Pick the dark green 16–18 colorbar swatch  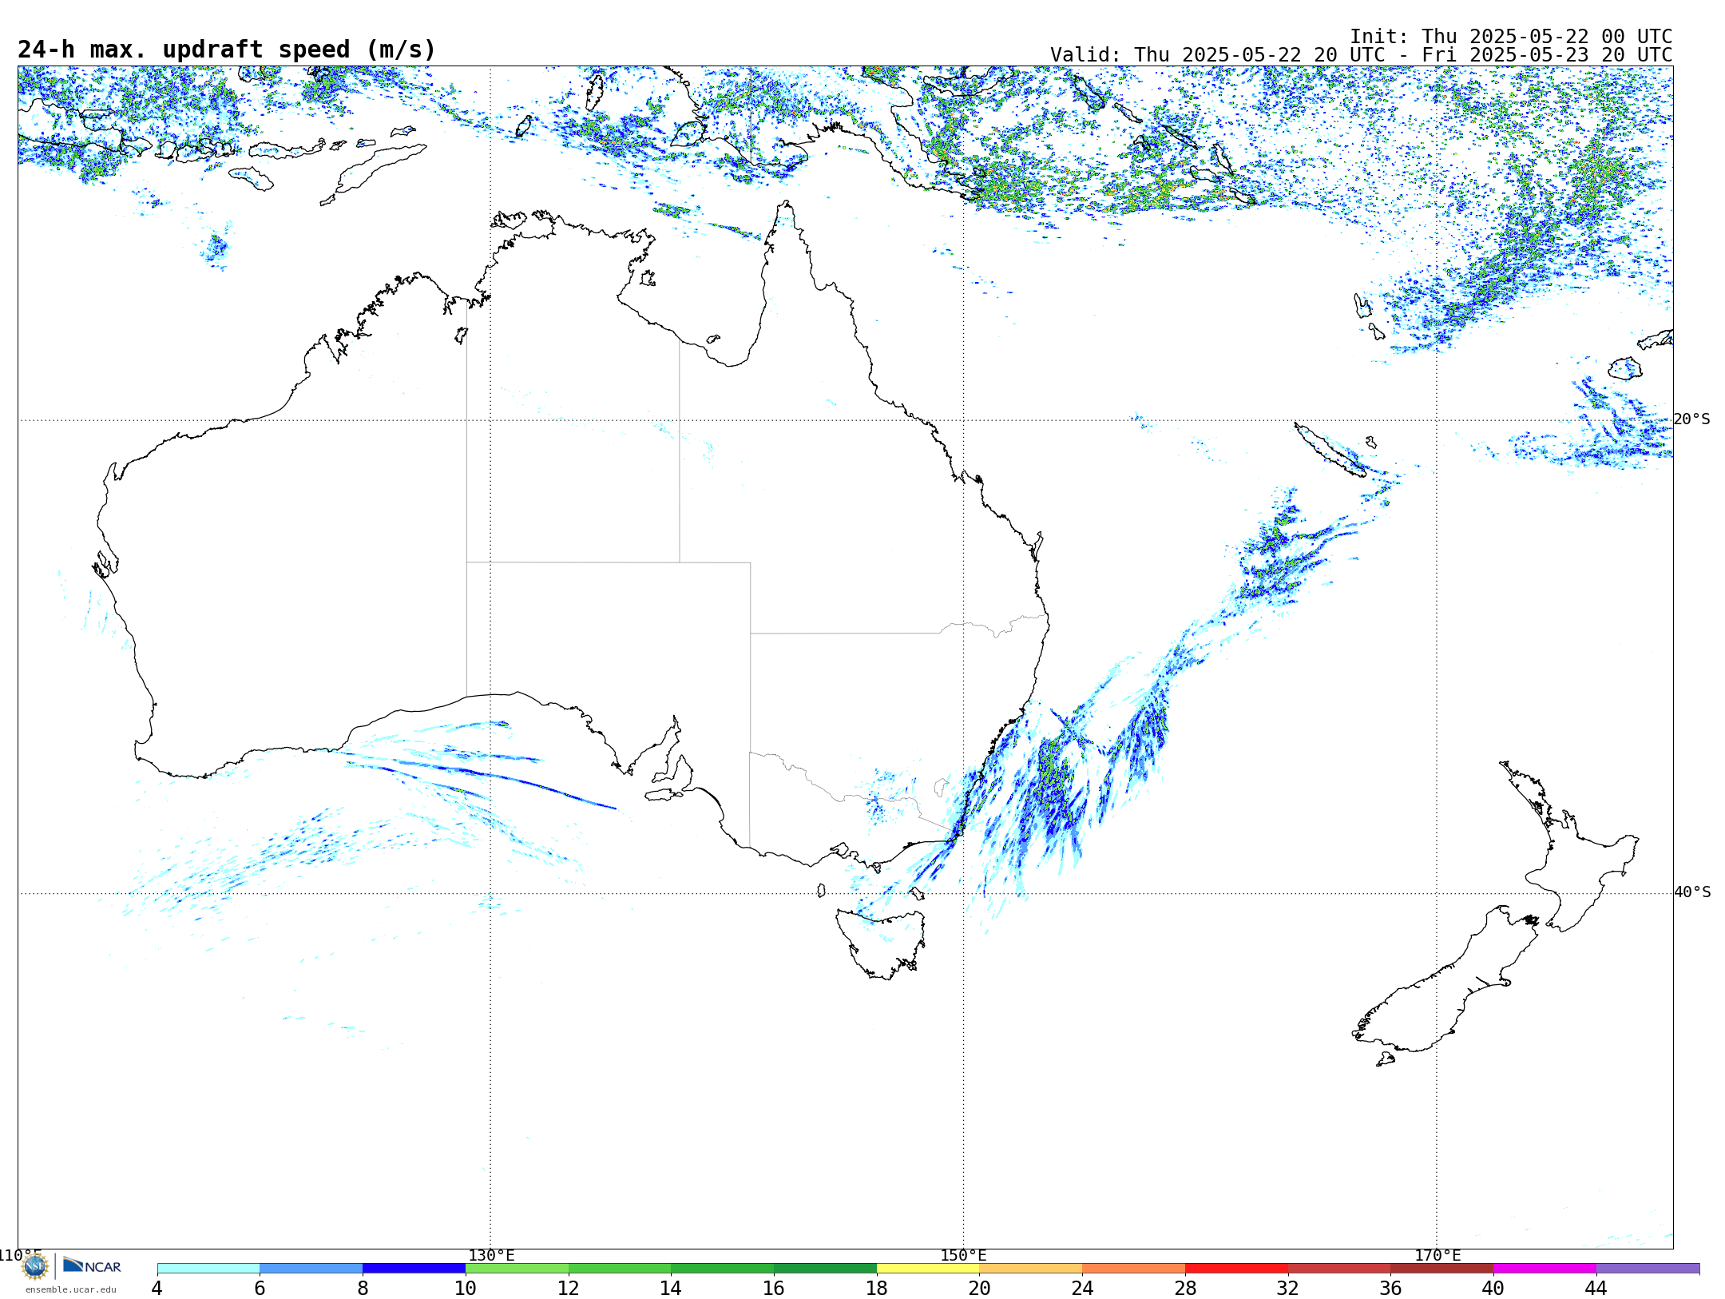point(825,1269)
